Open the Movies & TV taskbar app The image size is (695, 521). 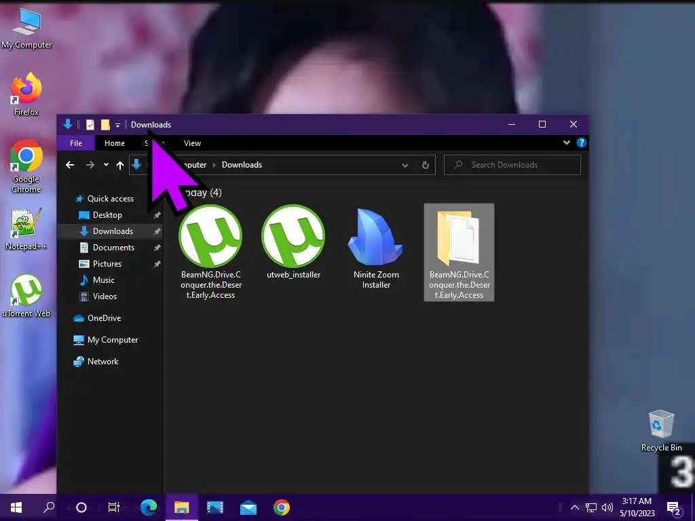tap(215, 507)
